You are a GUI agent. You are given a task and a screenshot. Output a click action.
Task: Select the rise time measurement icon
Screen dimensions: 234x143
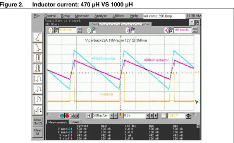(x=38, y=37)
